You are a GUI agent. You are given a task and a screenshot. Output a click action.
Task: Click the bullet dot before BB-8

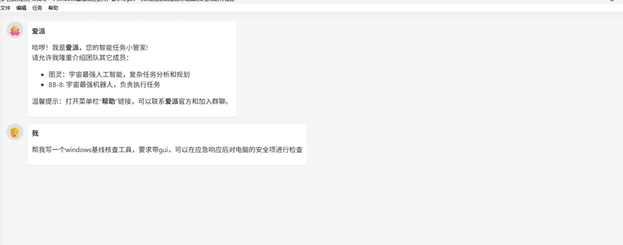tap(43, 85)
